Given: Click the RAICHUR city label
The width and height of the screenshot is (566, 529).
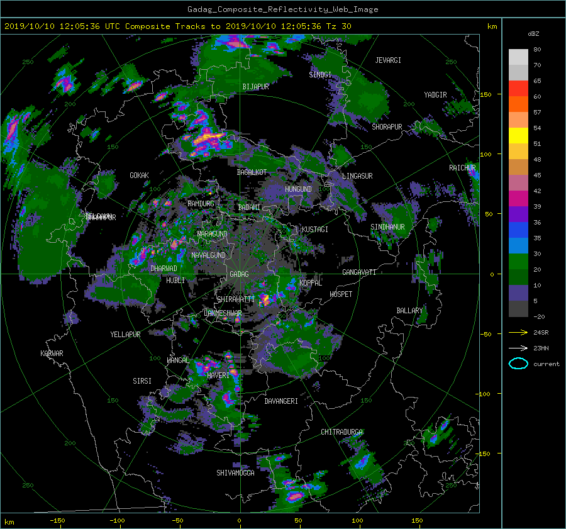Looking at the screenshot, I should pos(462,168).
